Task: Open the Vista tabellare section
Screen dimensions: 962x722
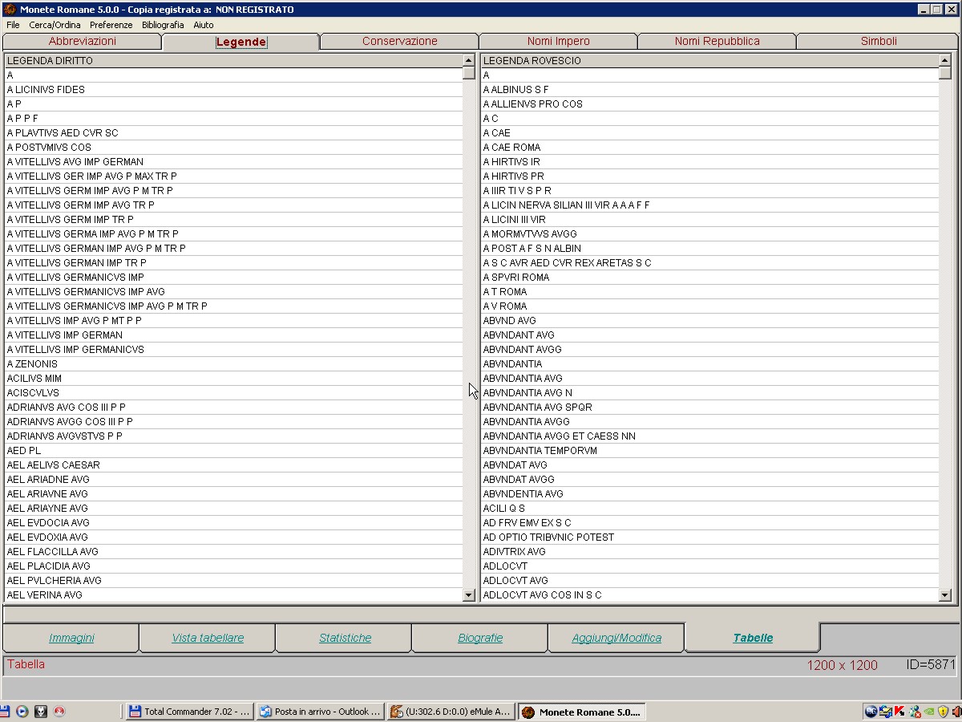Action: pos(208,638)
